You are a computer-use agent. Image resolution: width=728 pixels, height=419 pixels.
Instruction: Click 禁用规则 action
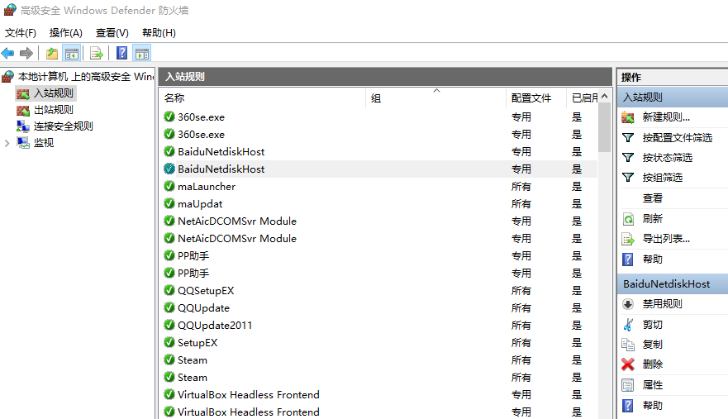[662, 304]
